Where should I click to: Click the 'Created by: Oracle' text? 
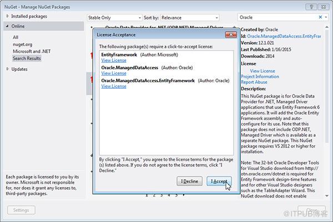[x=260, y=29]
